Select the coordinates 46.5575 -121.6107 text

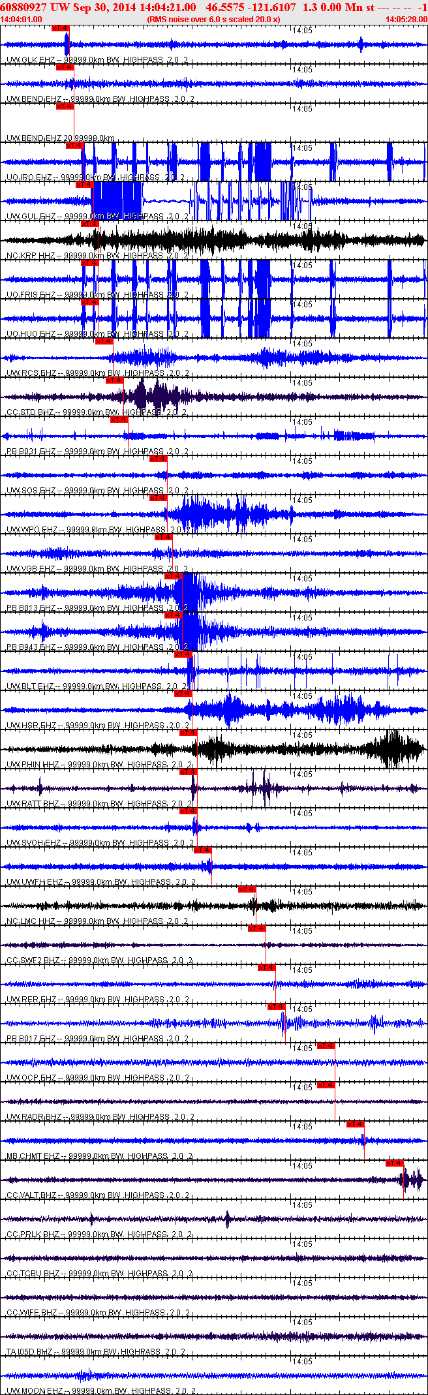pyautogui.click(x=251, y=7)
